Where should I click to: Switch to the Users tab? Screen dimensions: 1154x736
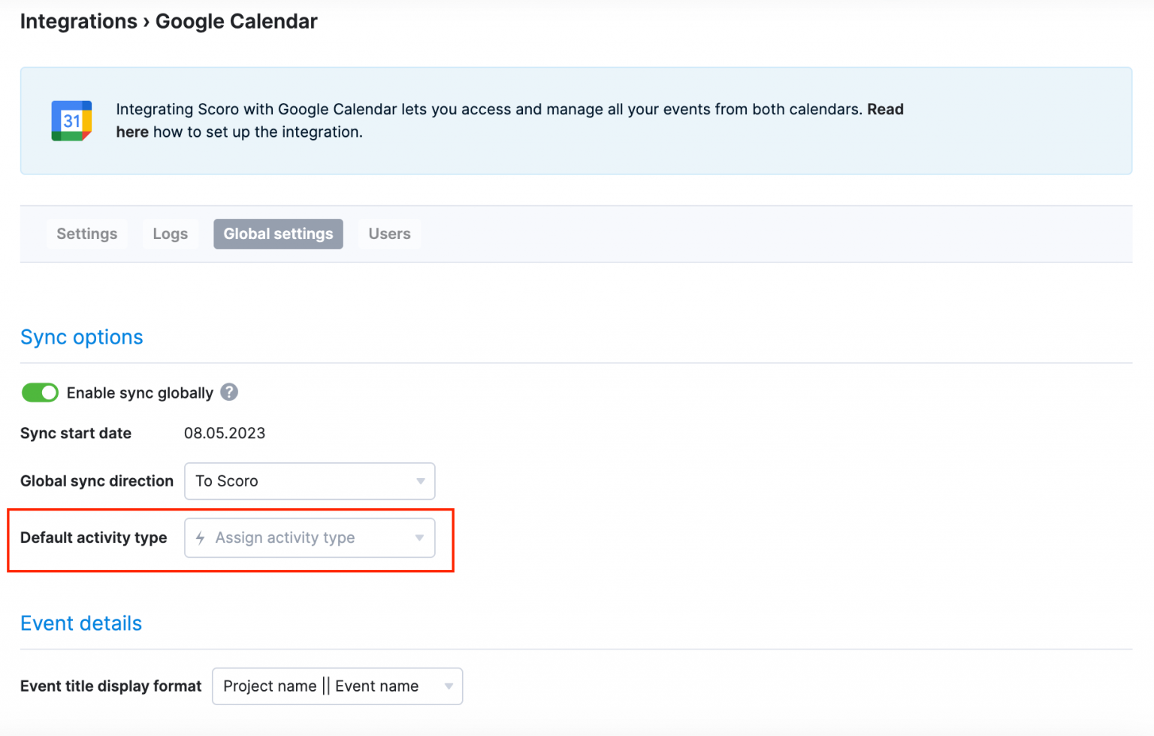[388, 233]
